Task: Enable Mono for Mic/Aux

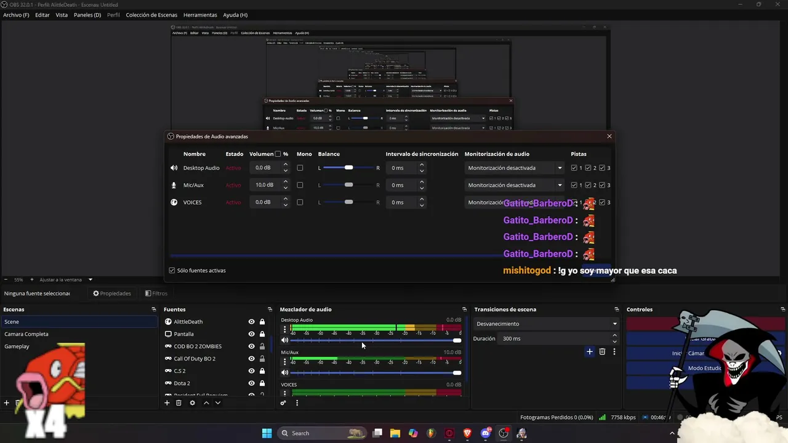Action: tap(300, 185)
